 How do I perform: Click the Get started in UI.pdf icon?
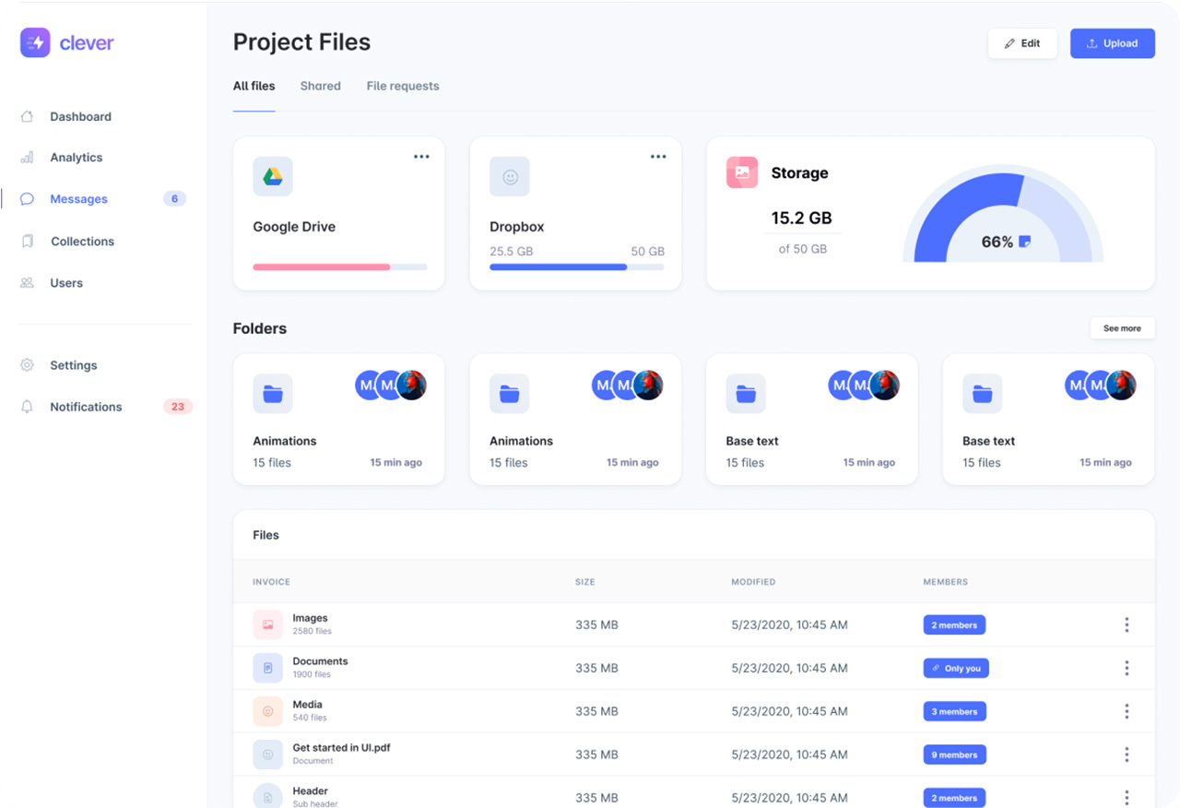coord(268,755)
